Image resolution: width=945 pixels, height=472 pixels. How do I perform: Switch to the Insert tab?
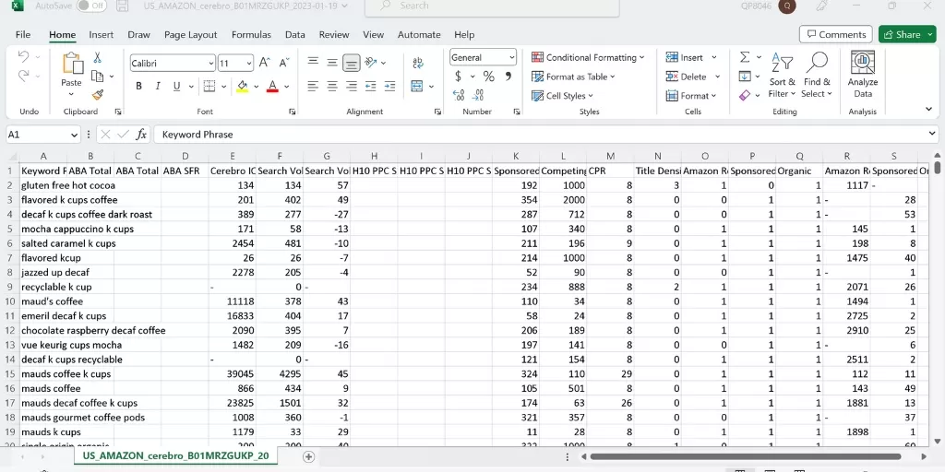coord(102,34)
